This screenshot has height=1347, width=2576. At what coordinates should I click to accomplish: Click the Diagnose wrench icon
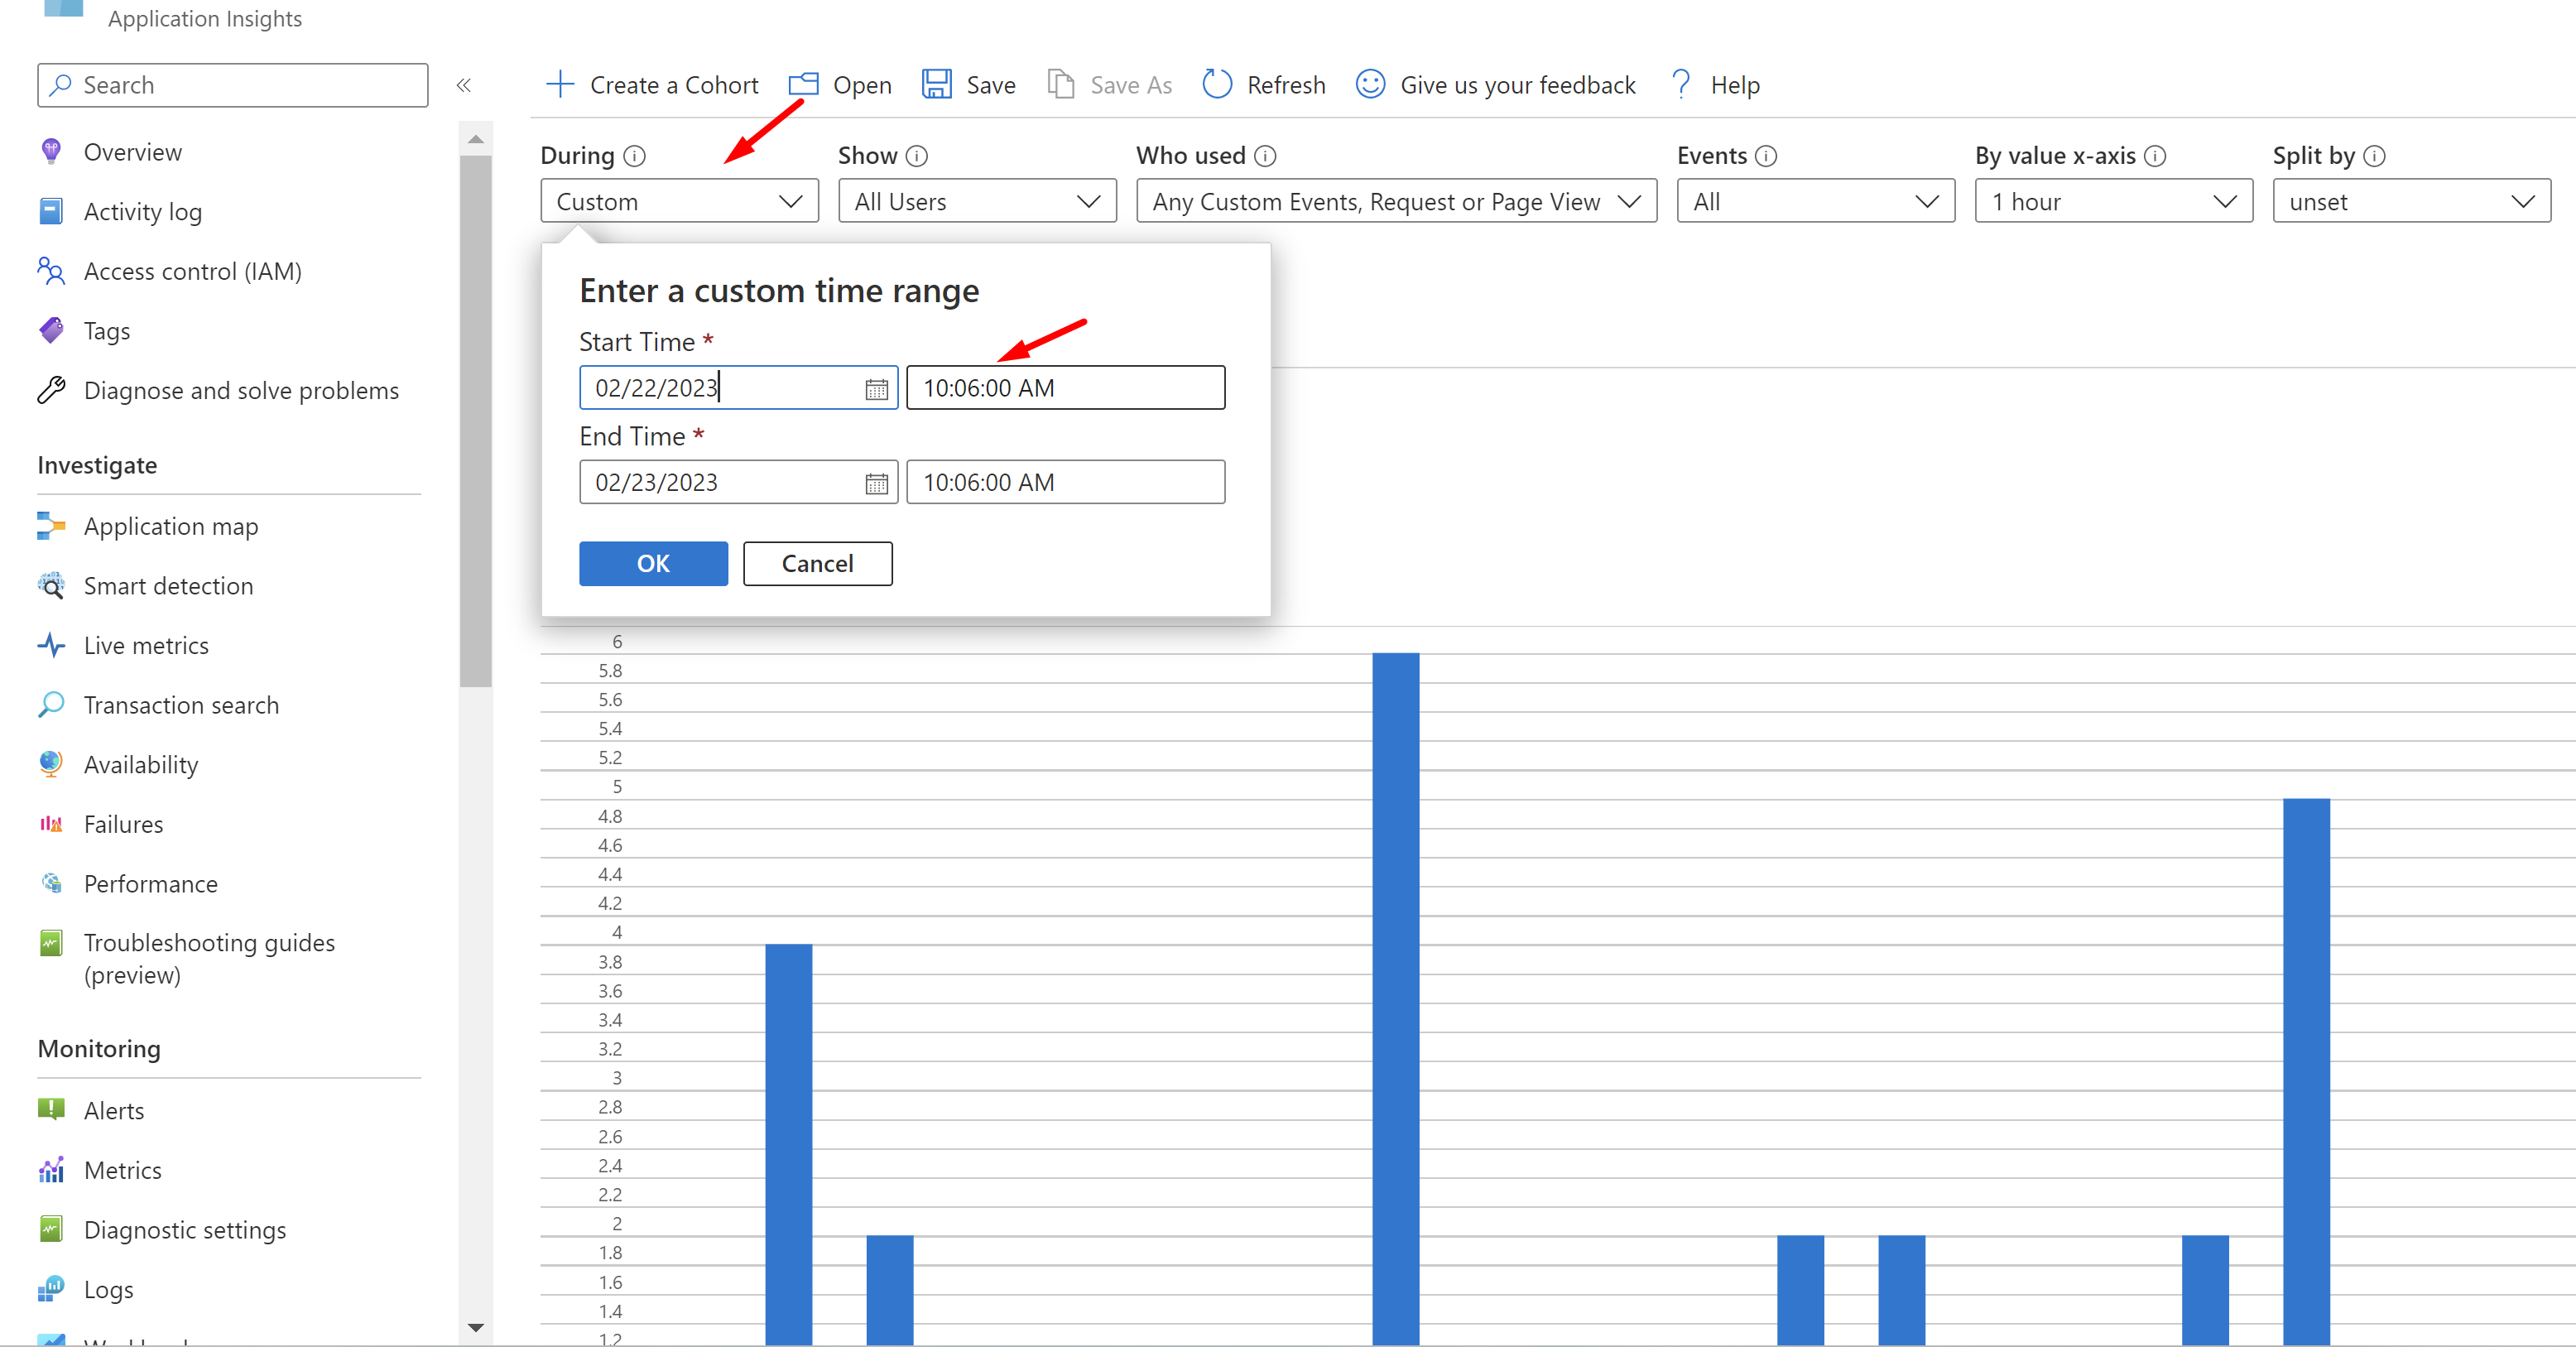[51, 390]
